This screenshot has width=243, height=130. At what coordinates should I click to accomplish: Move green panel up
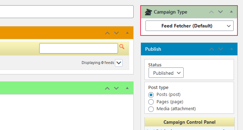(107, 88)
